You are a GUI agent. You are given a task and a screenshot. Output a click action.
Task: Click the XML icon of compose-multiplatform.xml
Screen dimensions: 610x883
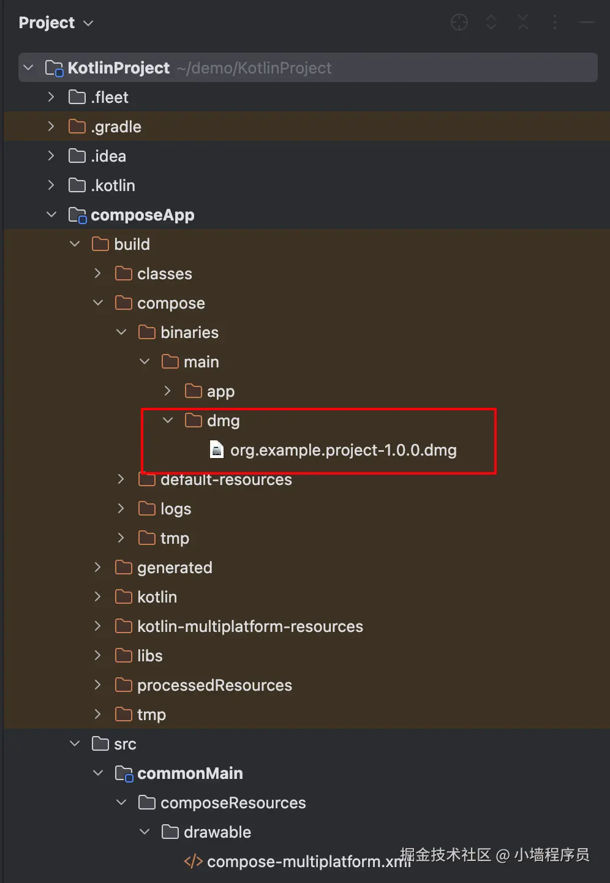[193, 862]
